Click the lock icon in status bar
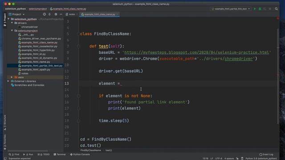Viewport: 285px width, 160px height. [237, 158]
